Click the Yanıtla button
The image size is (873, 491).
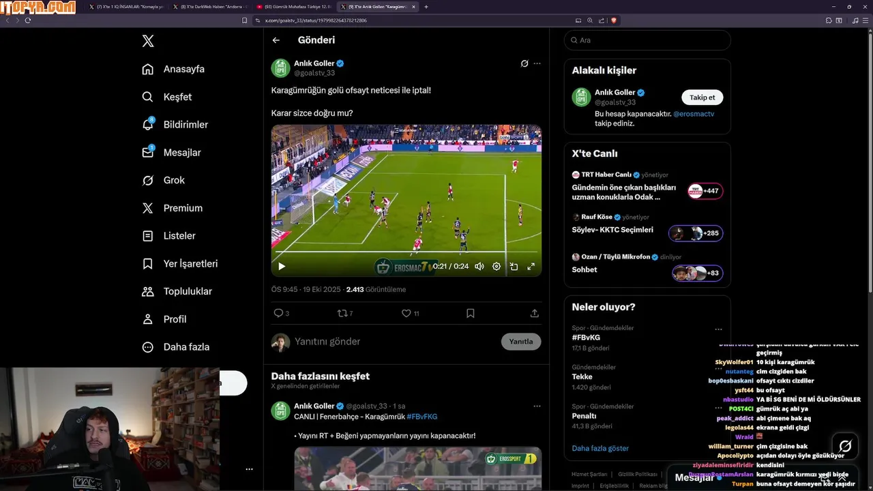pos(521,342)
